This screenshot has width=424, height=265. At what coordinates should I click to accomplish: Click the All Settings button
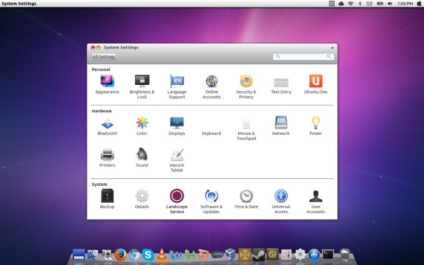coord(104,57)
